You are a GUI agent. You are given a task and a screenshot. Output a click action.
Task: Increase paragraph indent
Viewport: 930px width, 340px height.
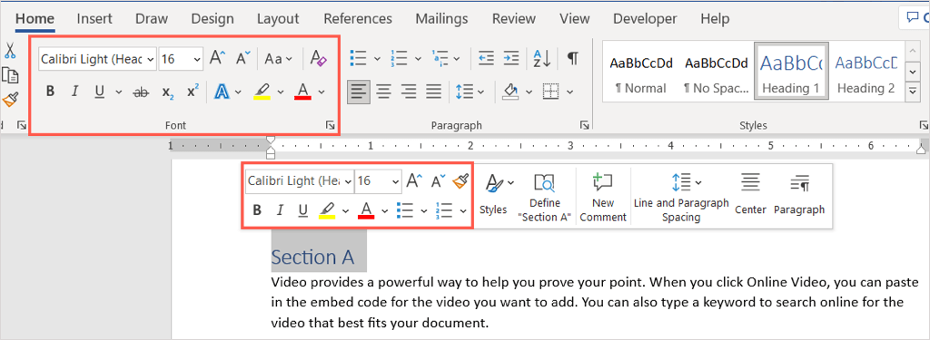tap(510, 59)
